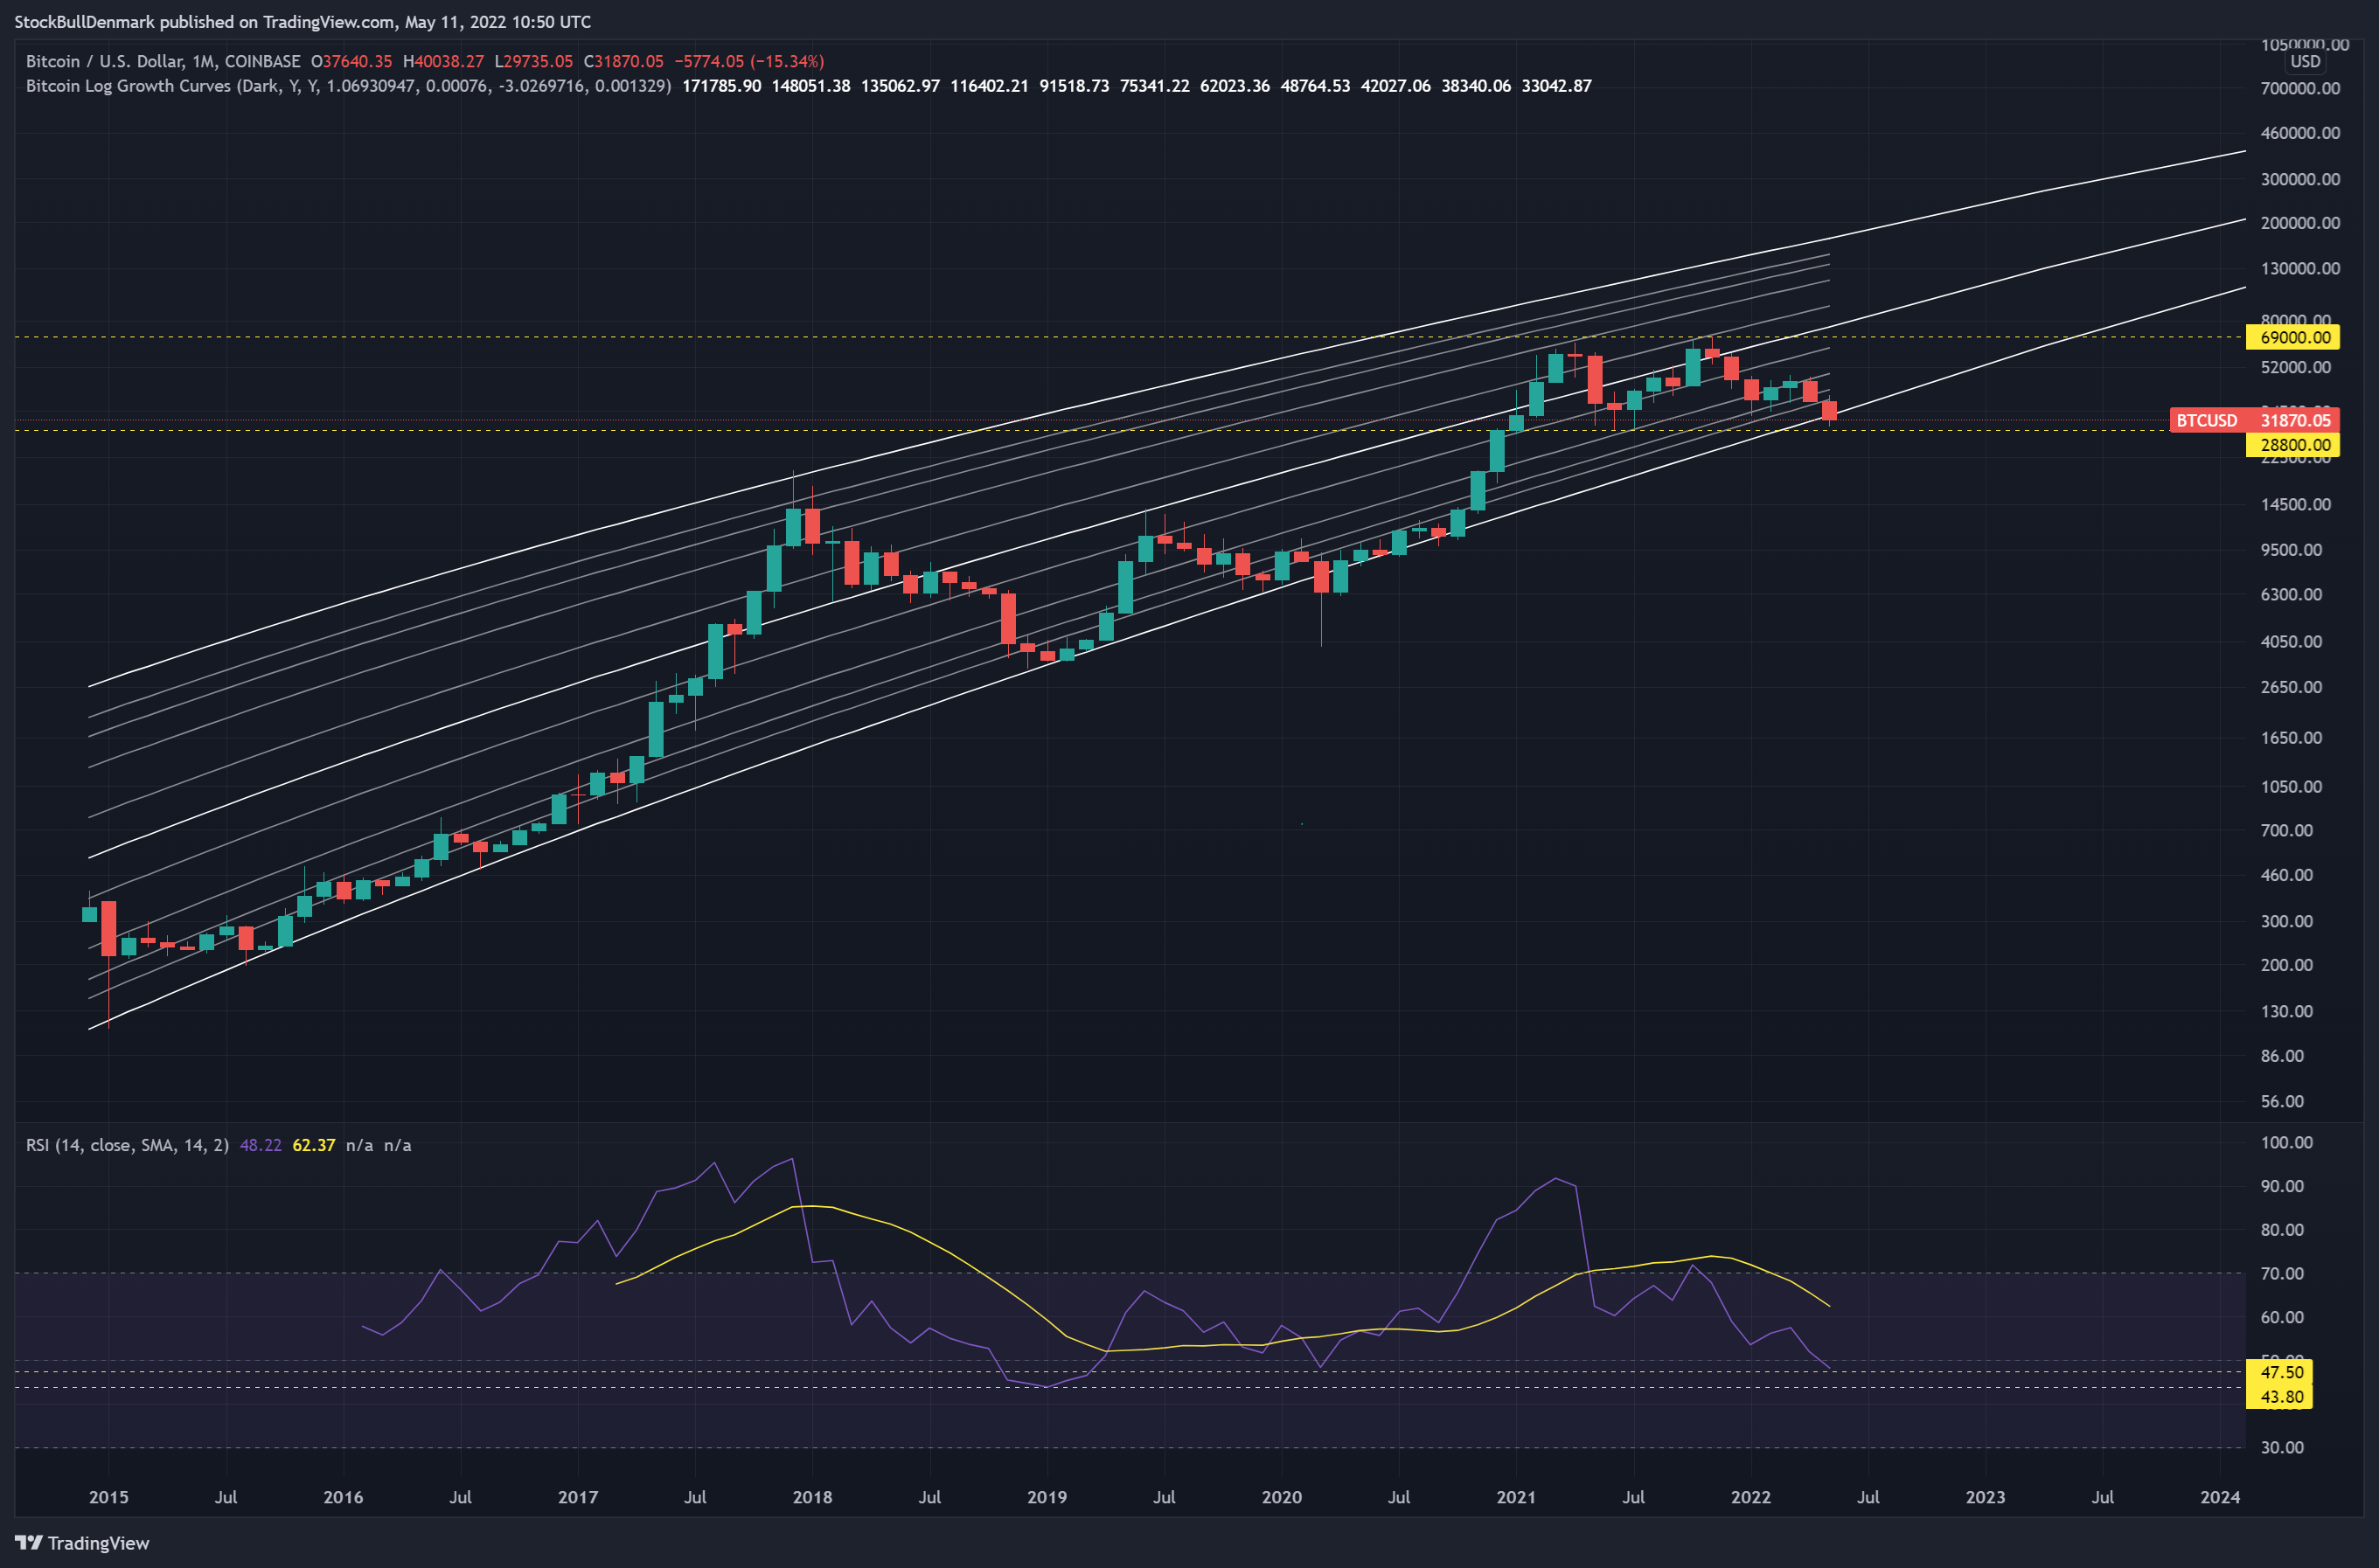Click the growth curve value 48764.53

1316,86
